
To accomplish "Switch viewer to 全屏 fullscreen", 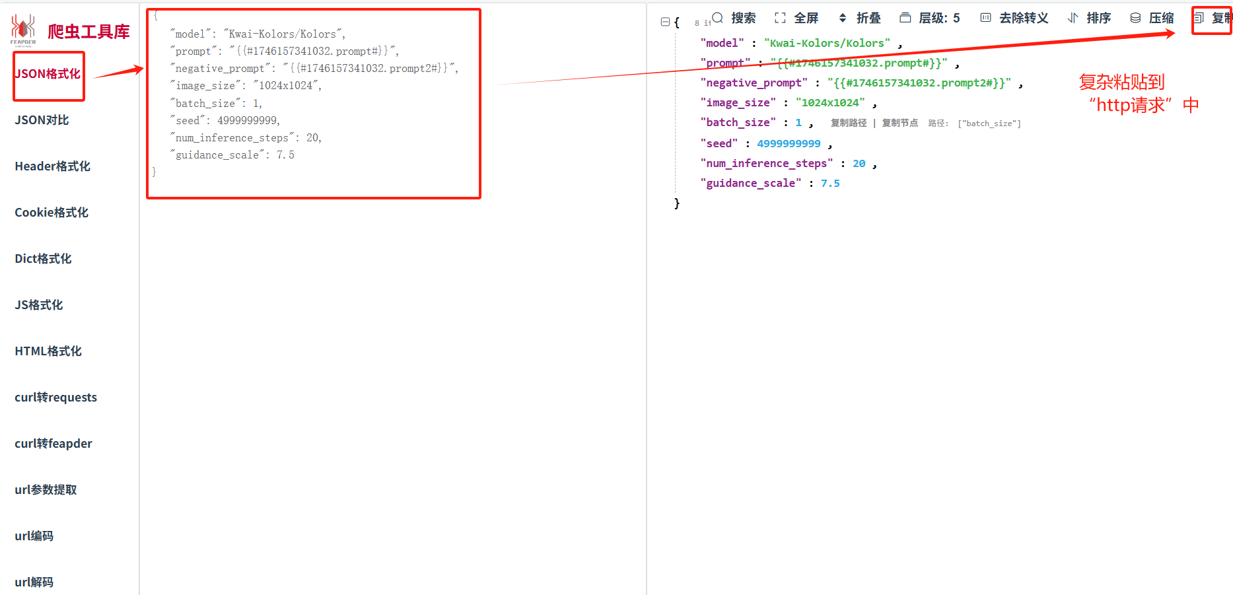I will coord(796,18).
